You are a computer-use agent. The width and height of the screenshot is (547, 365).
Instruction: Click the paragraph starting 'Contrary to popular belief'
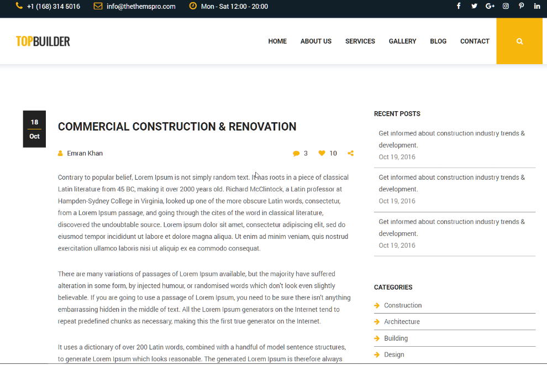tap(203, 213)
